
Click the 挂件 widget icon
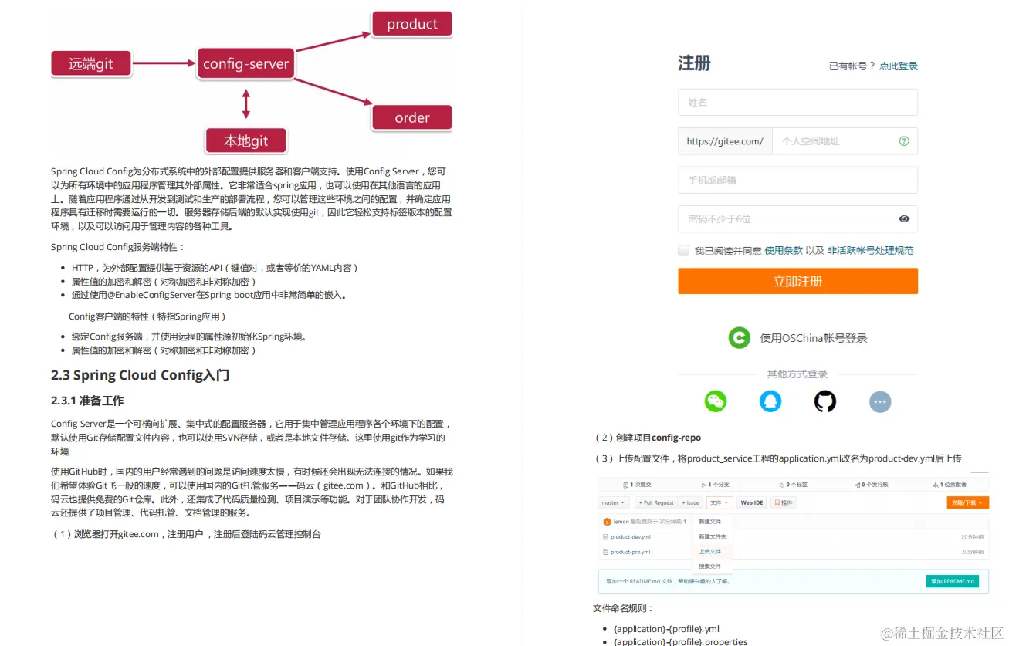click(782, 502)
